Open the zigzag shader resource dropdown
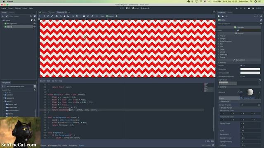 click(x=259, y=98)
